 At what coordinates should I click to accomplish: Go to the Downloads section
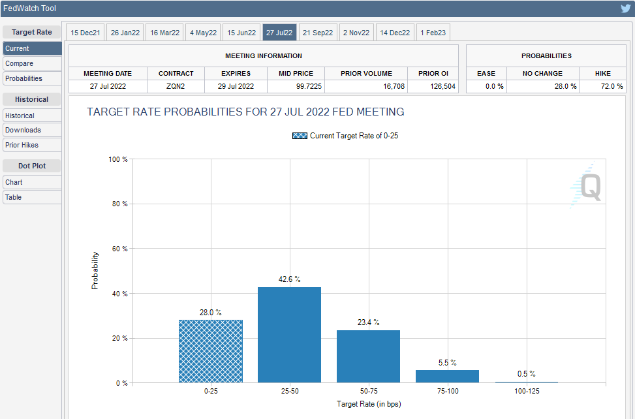pyautogui.click(x=33, y=130)
